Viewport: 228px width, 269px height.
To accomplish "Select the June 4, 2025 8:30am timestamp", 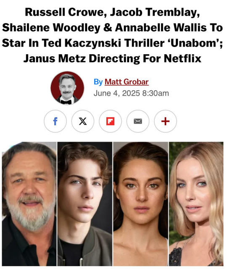I will pos(131,93).
